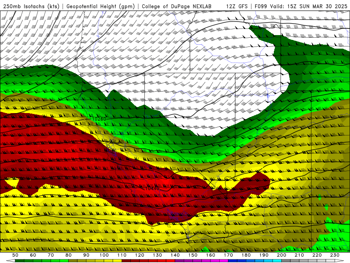Click the 120 value on the legend scale
Viewport: 350px width, 263px height.
[x=140, y=255]
